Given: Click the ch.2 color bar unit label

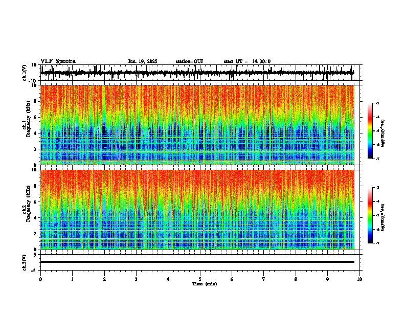Looking at the screenshot, I should 382,217.
